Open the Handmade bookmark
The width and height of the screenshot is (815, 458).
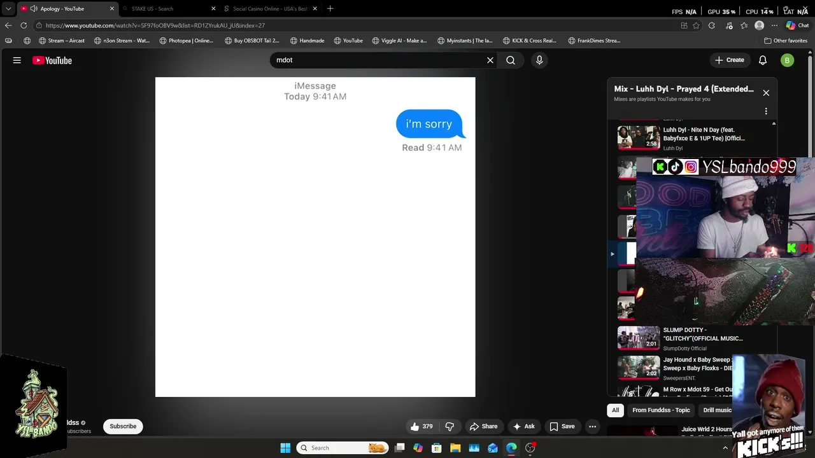[x=307, y=41]
